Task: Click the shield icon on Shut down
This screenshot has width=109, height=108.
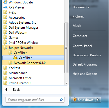Action: [75, 100]
